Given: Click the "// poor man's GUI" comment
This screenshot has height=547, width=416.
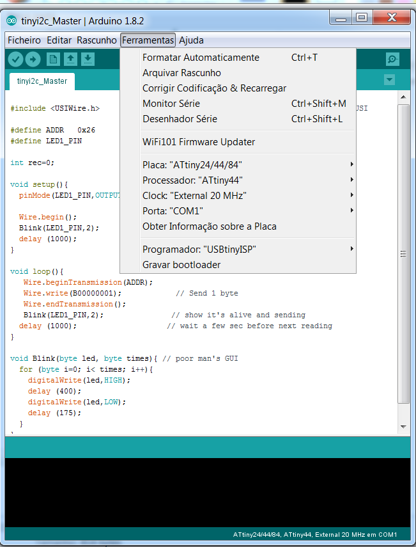Looking at the screenshot, I should [201, 358].
